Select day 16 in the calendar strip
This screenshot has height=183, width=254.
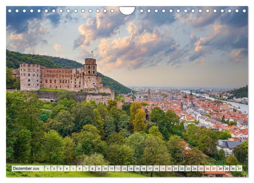[x=143, y=169]
